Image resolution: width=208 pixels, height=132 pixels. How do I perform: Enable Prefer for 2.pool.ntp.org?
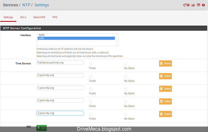pyautogui.click(x=91, y=102)
